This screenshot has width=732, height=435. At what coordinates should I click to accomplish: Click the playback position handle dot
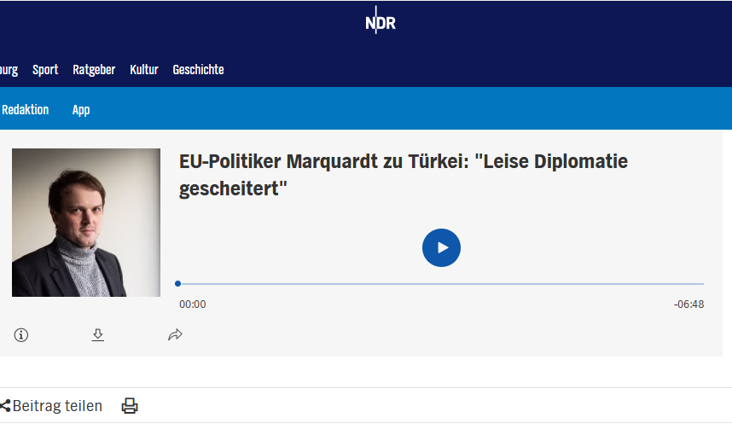pos(177,284)
